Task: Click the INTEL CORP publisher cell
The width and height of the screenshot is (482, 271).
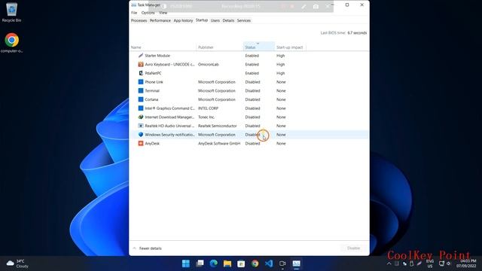Action: (x=208, y=108)
